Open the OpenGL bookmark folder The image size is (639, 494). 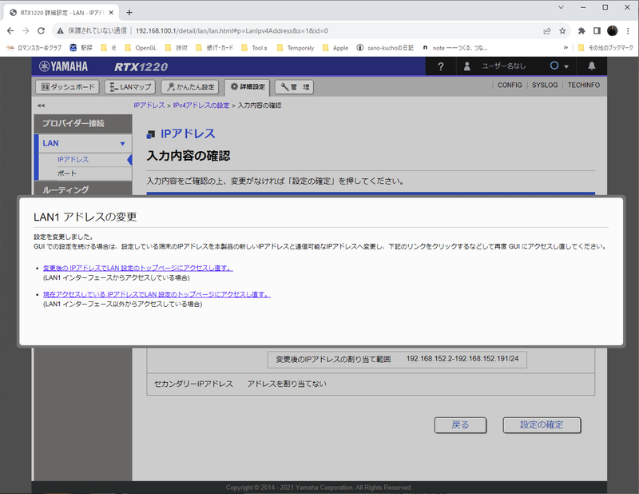pos(141,48)
